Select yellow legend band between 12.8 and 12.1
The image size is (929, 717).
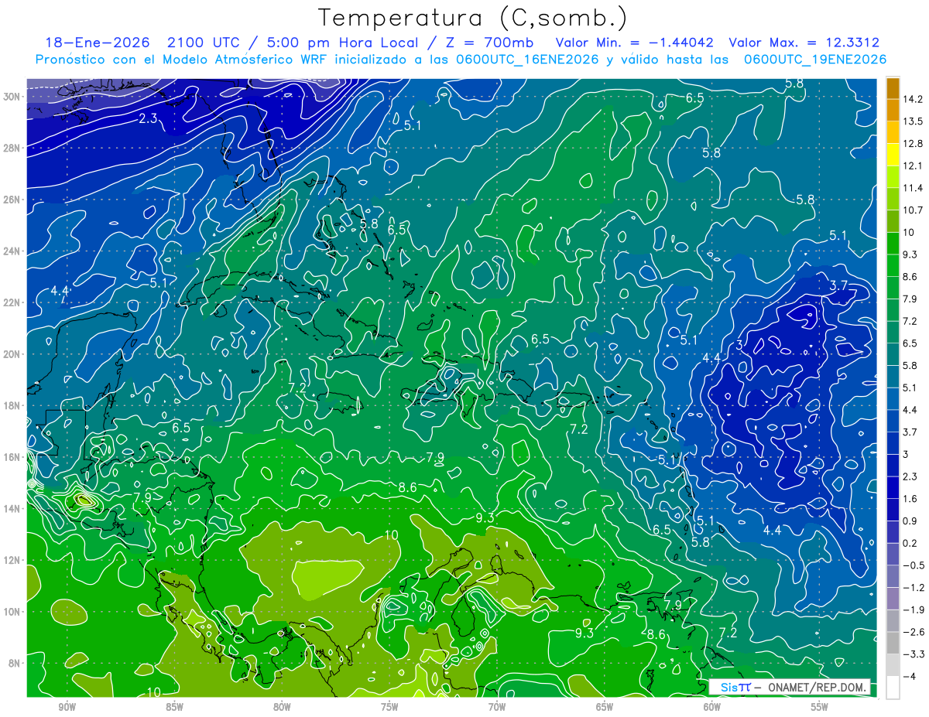click(893, 155)
